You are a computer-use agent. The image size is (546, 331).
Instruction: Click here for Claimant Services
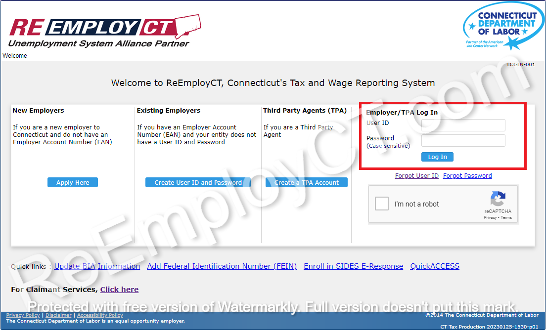[119, 289]
